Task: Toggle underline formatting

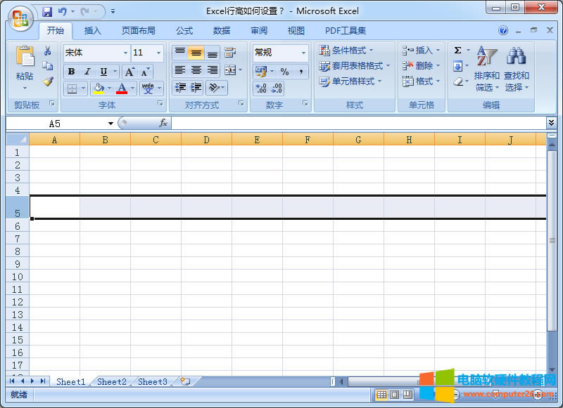Action: 104,71
